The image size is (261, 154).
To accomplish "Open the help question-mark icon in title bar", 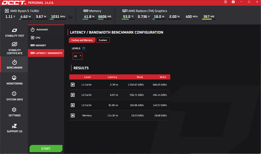I will [225, 2].
